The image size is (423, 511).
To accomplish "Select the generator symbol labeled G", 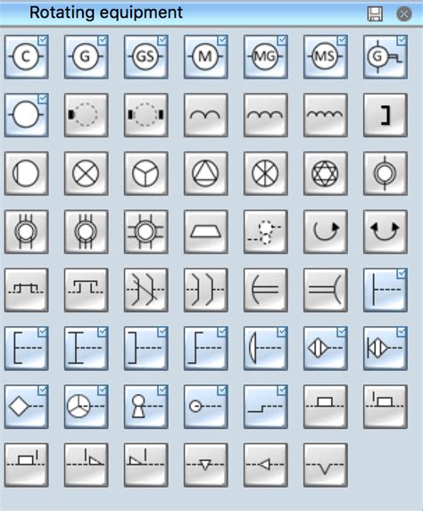I will [x=87, y=57].
